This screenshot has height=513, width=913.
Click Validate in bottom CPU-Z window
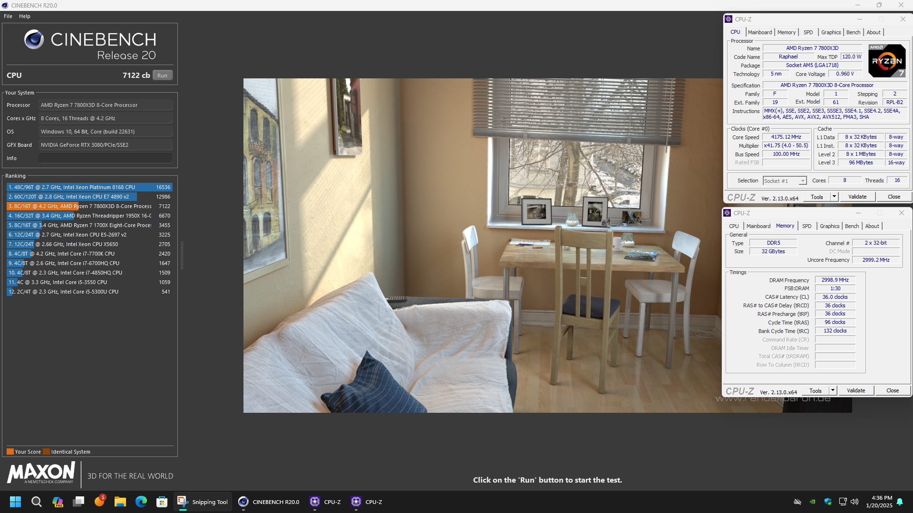[x=856, y=390]
